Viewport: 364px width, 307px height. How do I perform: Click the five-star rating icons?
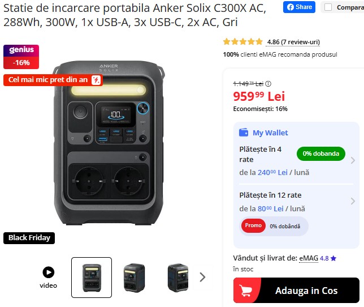(x=242, y=42)
